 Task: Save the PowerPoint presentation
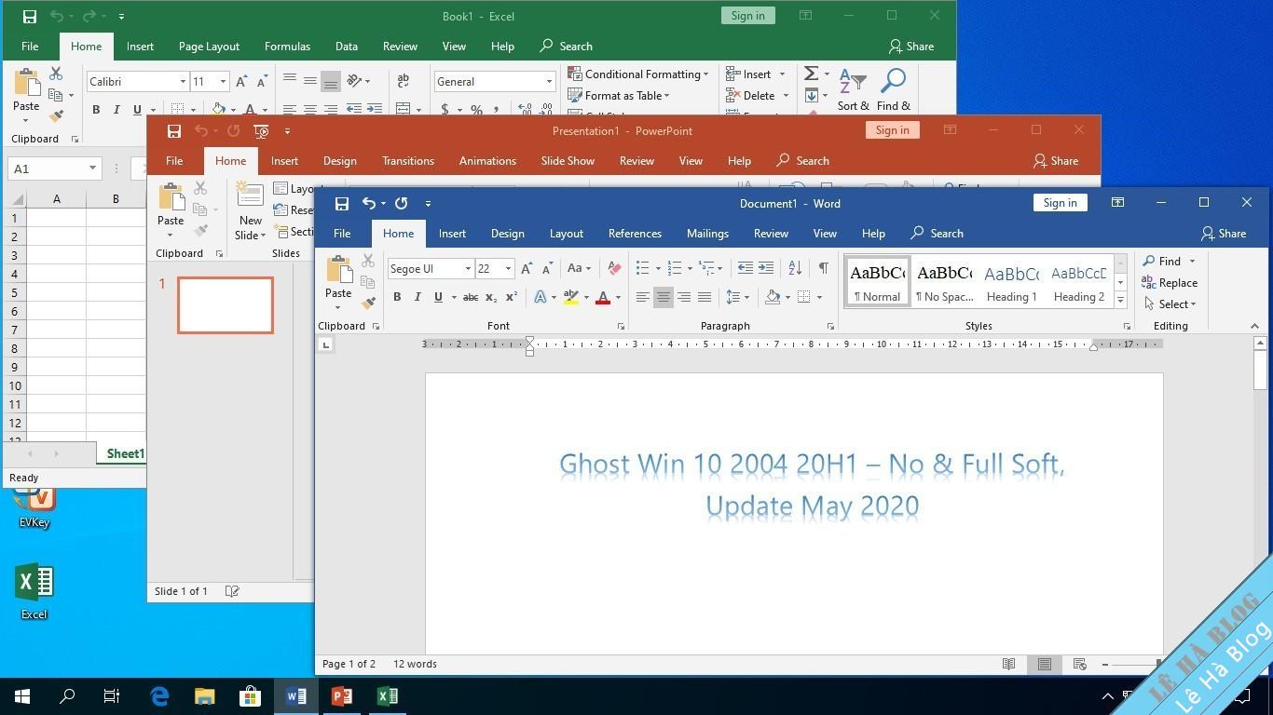coord(173,131)
